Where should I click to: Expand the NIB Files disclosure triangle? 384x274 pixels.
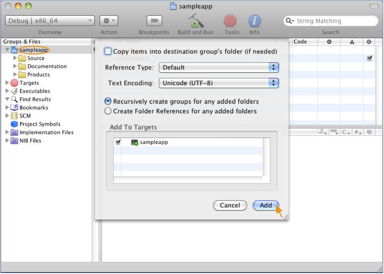tap(7, 140)
